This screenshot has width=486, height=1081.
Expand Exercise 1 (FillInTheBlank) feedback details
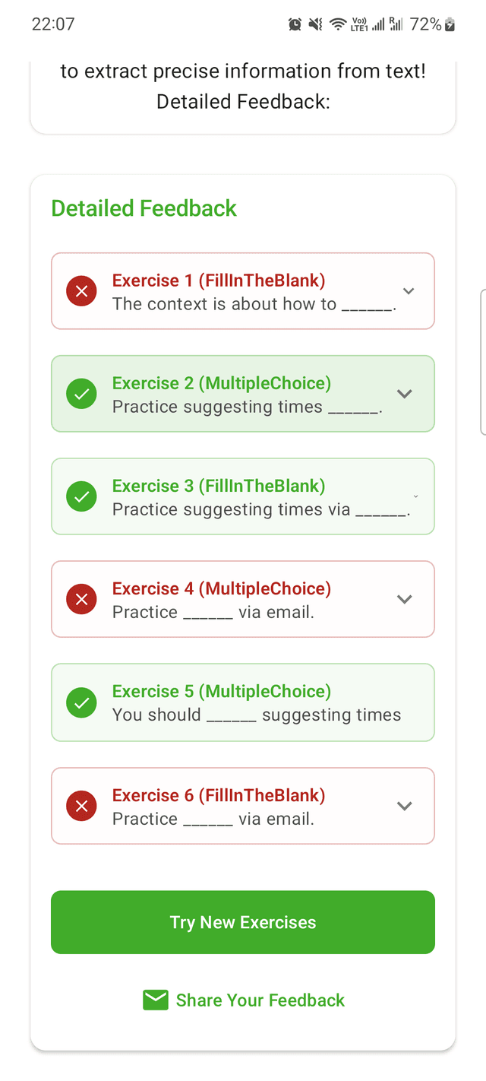(409, 290)
